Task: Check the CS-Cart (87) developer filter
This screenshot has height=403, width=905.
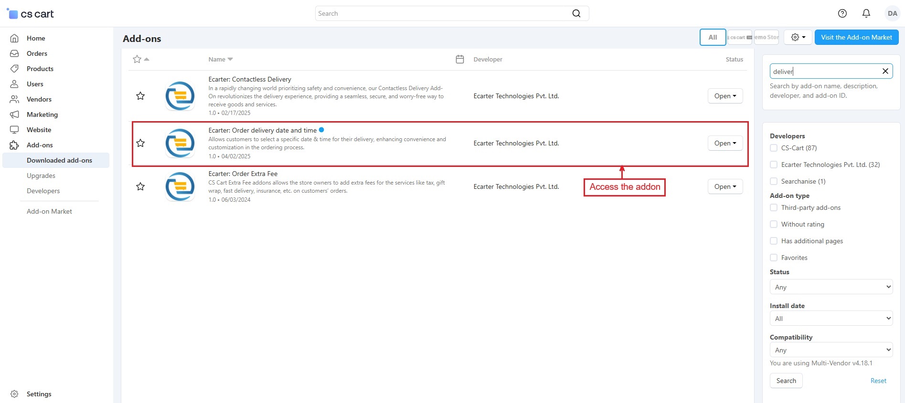Action: pos(774,148)
